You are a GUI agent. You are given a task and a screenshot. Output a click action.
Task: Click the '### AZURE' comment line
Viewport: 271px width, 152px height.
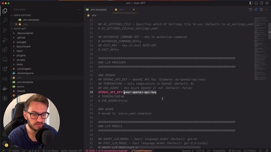(x=106, y=109)
